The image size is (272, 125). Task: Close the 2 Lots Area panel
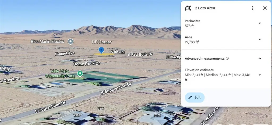(x=265, y=8)
